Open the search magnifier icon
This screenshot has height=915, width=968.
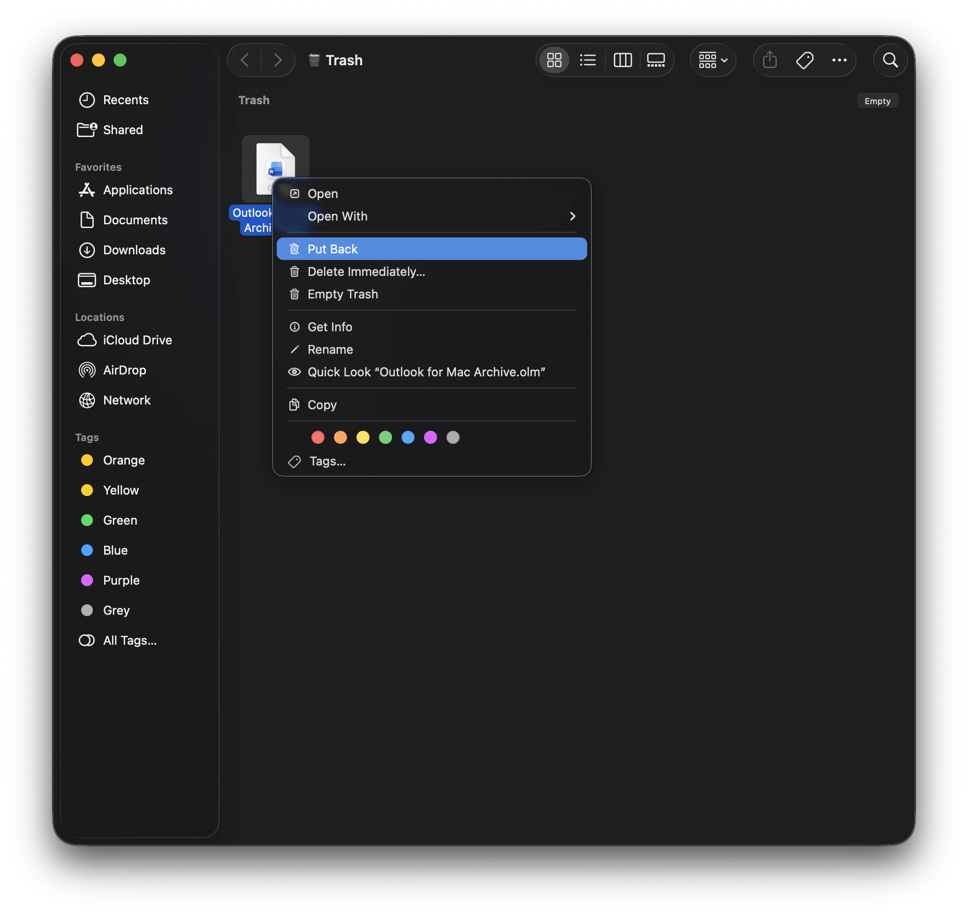click(890, 60)
